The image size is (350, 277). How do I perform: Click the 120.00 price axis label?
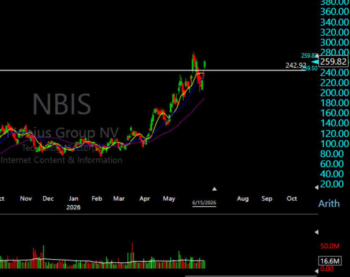[x=334, y=134]
